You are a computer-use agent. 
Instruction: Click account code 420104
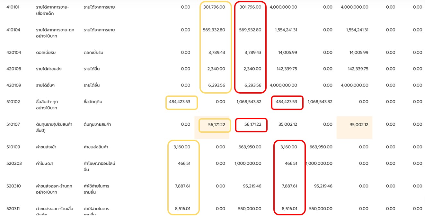[x=14, y=53]
